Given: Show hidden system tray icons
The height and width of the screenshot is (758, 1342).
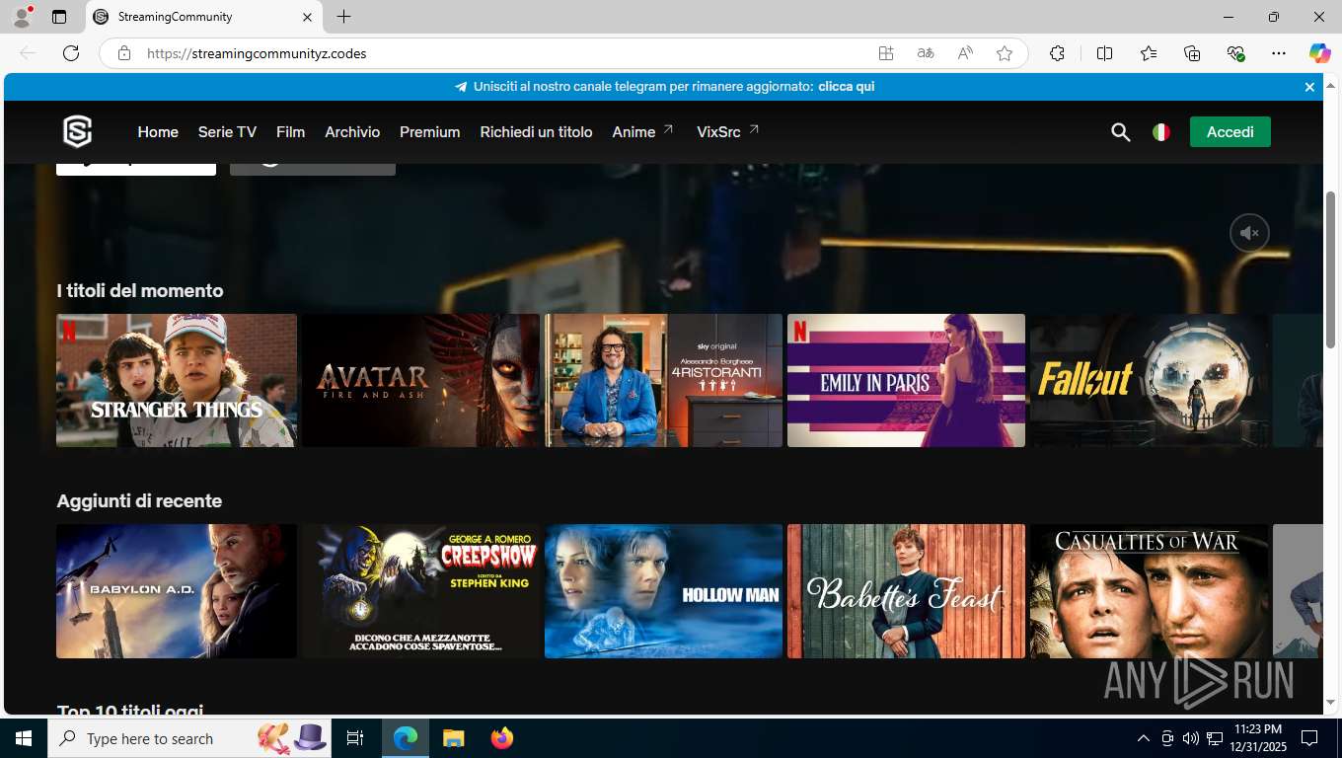Looking at the screenshot, I should pos(1144,738).
